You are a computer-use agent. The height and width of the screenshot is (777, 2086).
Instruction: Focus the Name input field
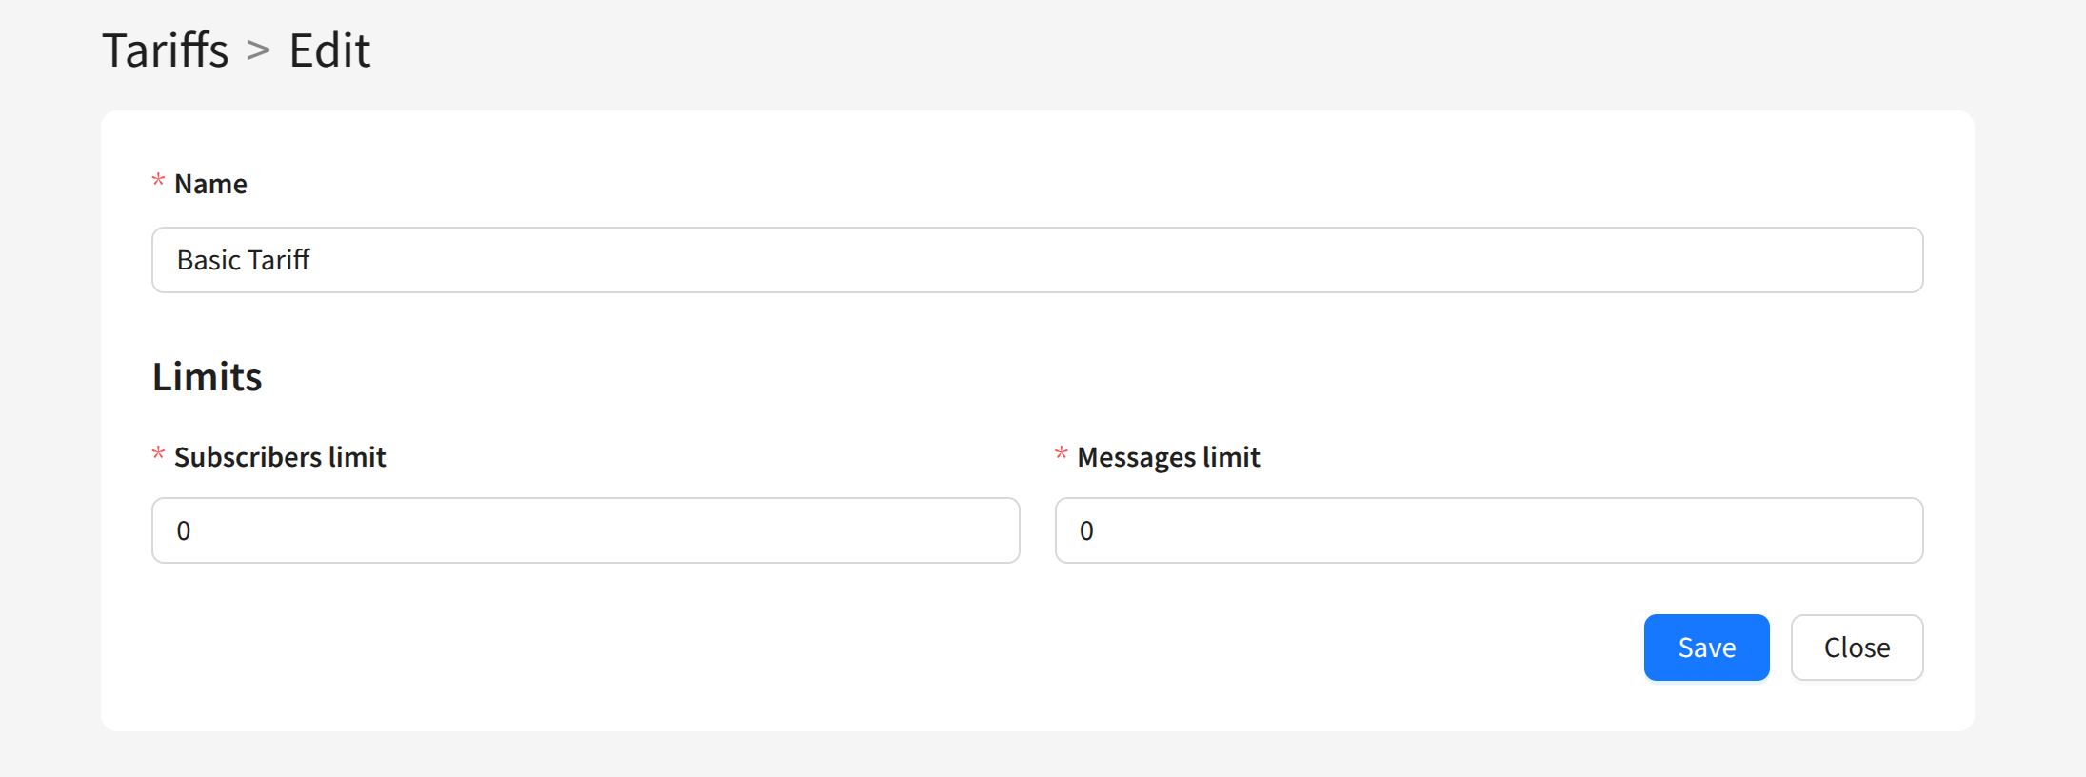pyautogui.click(x=1036, y=260)
